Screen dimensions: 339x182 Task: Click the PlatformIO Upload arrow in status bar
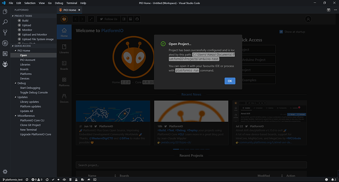tap(58, 180)
